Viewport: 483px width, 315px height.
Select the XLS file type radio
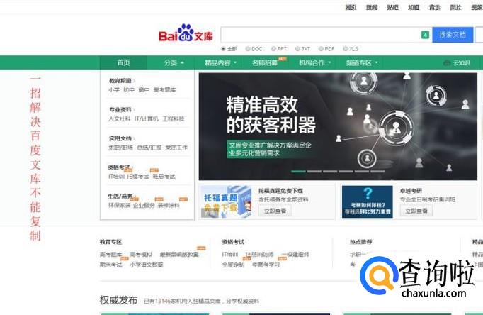(346, 49)
